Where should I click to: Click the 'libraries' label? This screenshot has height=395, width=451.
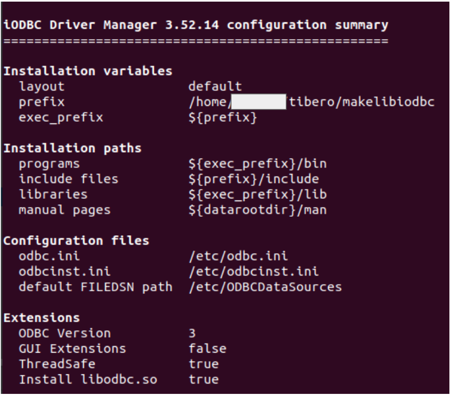(53, 194)
